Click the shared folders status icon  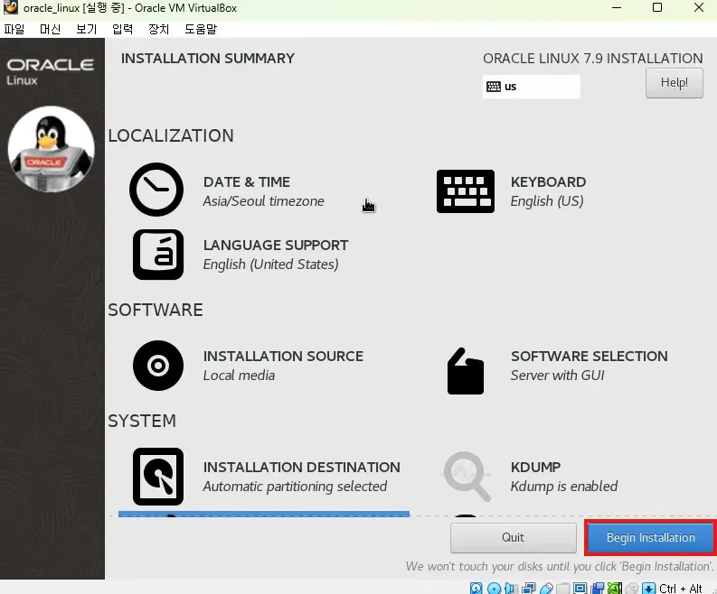point(563,588)
